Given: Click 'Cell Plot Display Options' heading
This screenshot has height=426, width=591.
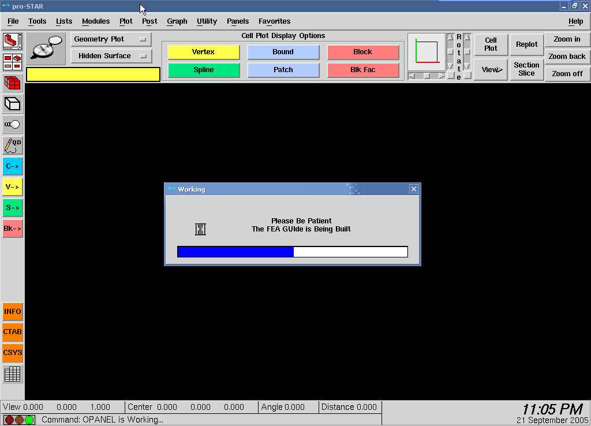Looking at the screenshot, I should pyautogui.click(x=283, y=36).
